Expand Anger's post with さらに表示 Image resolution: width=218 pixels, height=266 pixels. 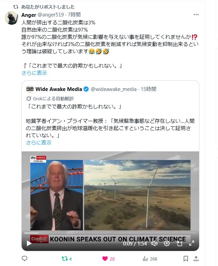34,73
